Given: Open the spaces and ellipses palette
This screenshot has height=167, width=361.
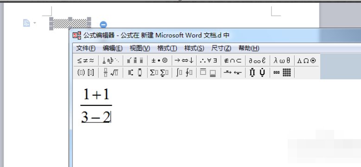Looking at the screenshot, I should 111,60.
